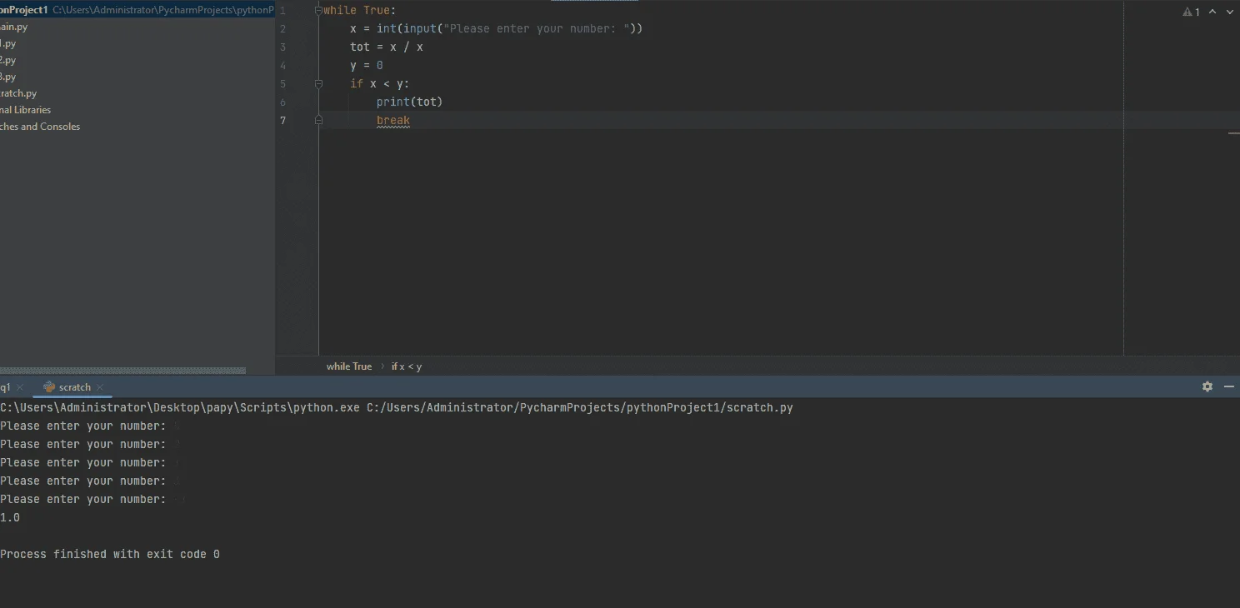Open scratch.py in project tree
The width and height of the screenshot is (1240, 608).
pos(18,93)
